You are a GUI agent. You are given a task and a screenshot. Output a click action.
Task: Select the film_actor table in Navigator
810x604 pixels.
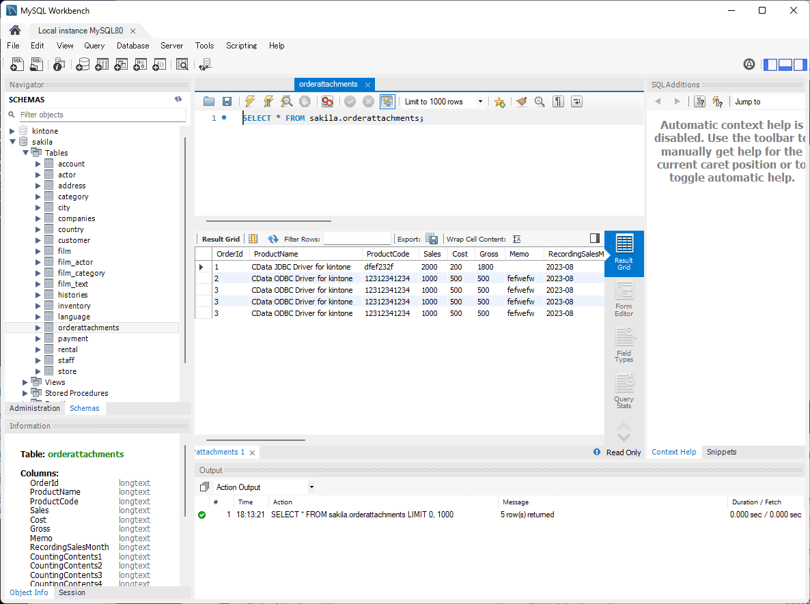pyautogui.click(x=75, y=262)
